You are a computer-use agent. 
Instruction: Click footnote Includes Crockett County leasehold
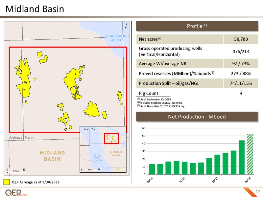160,103
